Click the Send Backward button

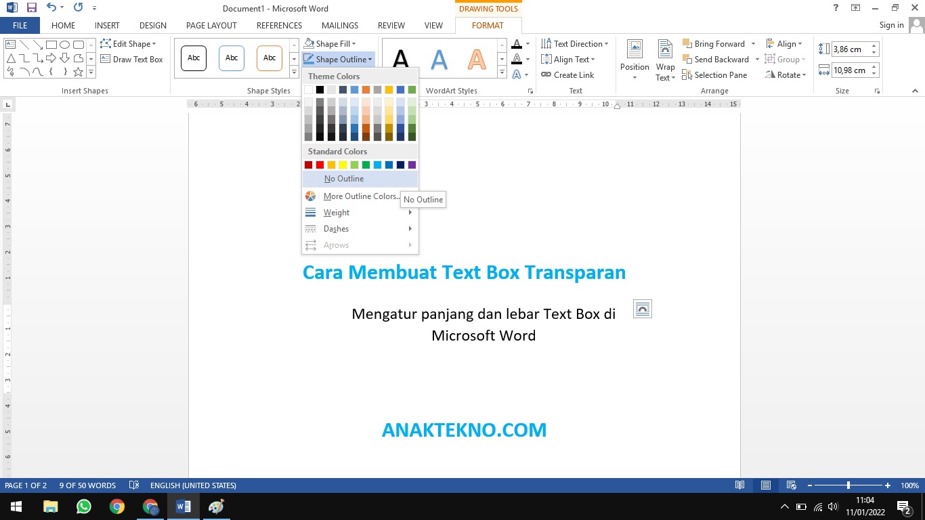715,60
